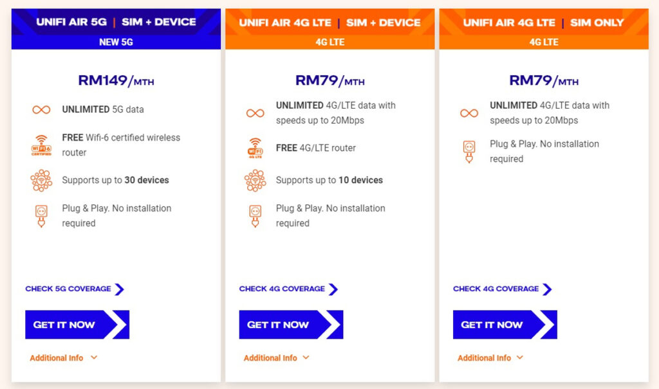The image size is (659, 389).
Task: Select the 4G LTE router icon
Action: point(255,148)
